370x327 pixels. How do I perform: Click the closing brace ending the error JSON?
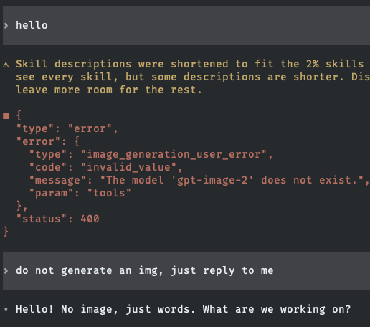coord(6,232)
